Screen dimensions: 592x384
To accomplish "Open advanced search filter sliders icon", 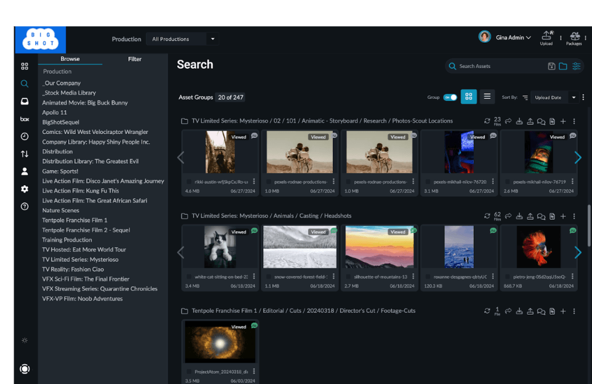I will coord(576,66).
